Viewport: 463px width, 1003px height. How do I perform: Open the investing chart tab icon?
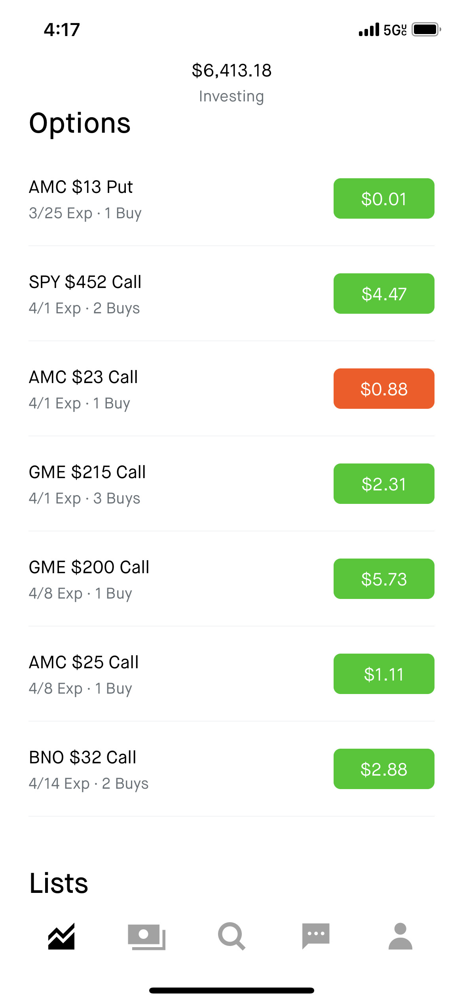[x=61, y=936]
